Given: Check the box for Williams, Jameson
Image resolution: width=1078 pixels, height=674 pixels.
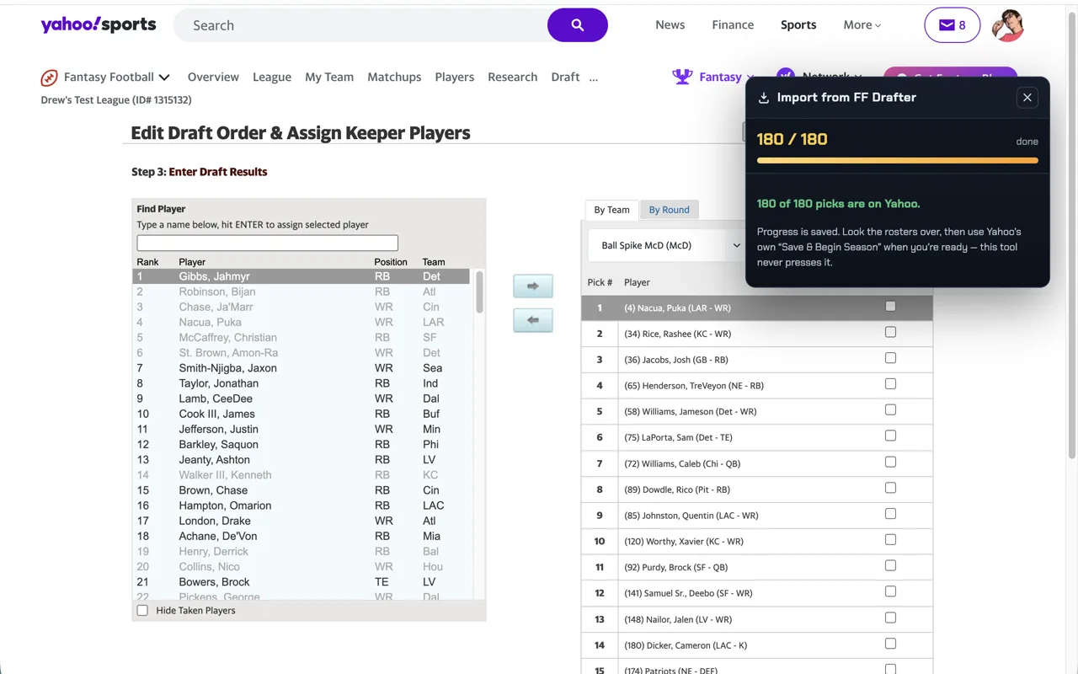Looking at the screenshot, I should pos(891,410).
